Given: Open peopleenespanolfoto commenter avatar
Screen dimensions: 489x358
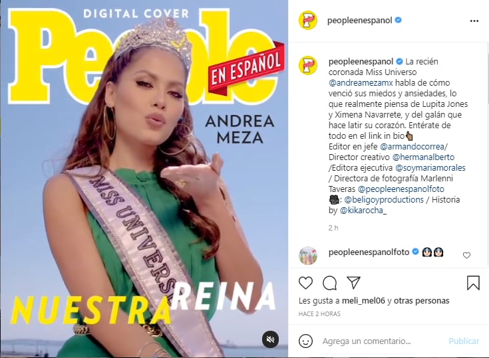Looking at the screenshot, I should 308,256.
